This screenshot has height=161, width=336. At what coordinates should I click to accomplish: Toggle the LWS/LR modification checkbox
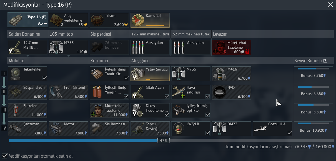[x=208, y=133]
